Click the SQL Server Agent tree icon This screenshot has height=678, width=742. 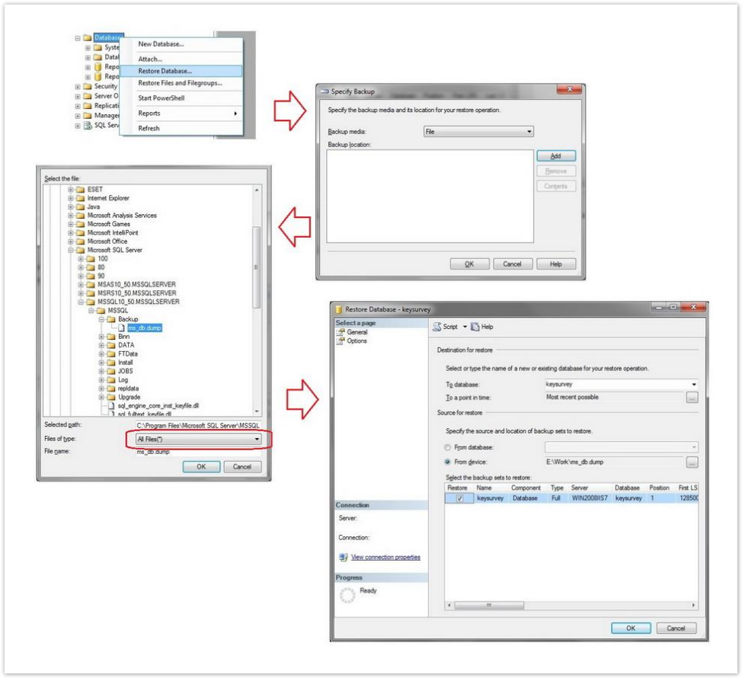coord(88,126)
